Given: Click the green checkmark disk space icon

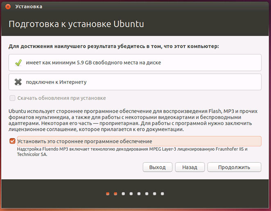Looking at the screenshot, I should pos(18,63).
